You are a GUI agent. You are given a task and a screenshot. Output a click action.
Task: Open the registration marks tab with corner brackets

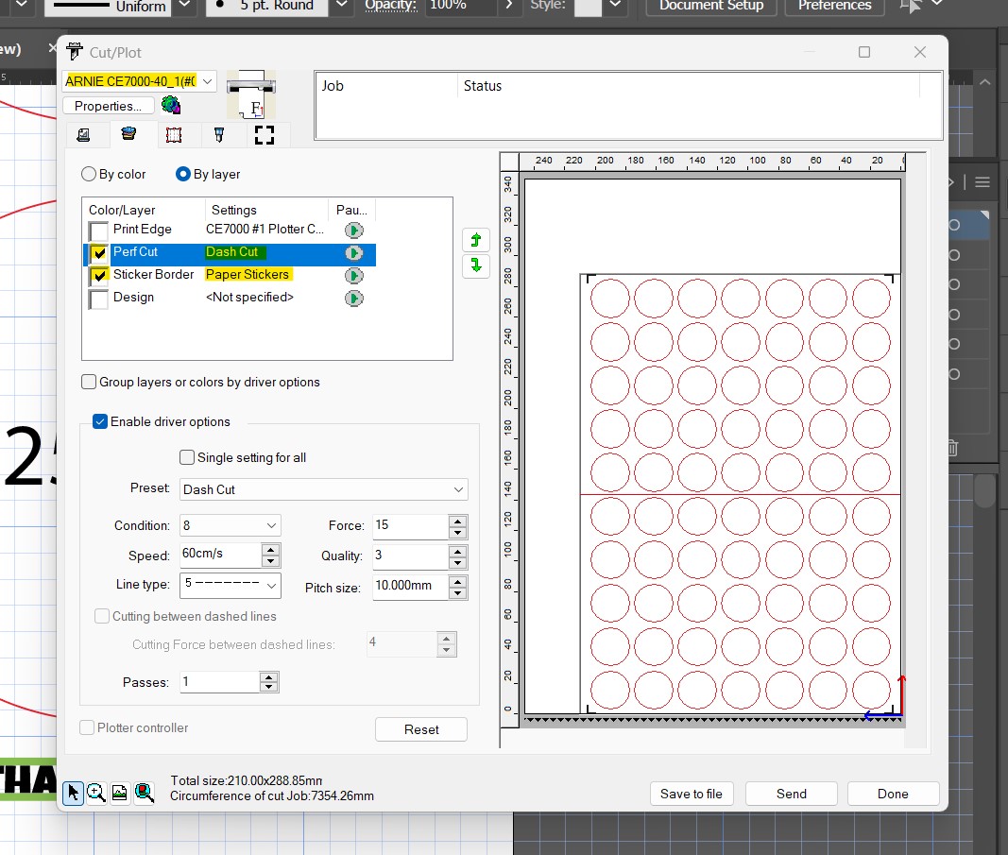pos(265,135)
